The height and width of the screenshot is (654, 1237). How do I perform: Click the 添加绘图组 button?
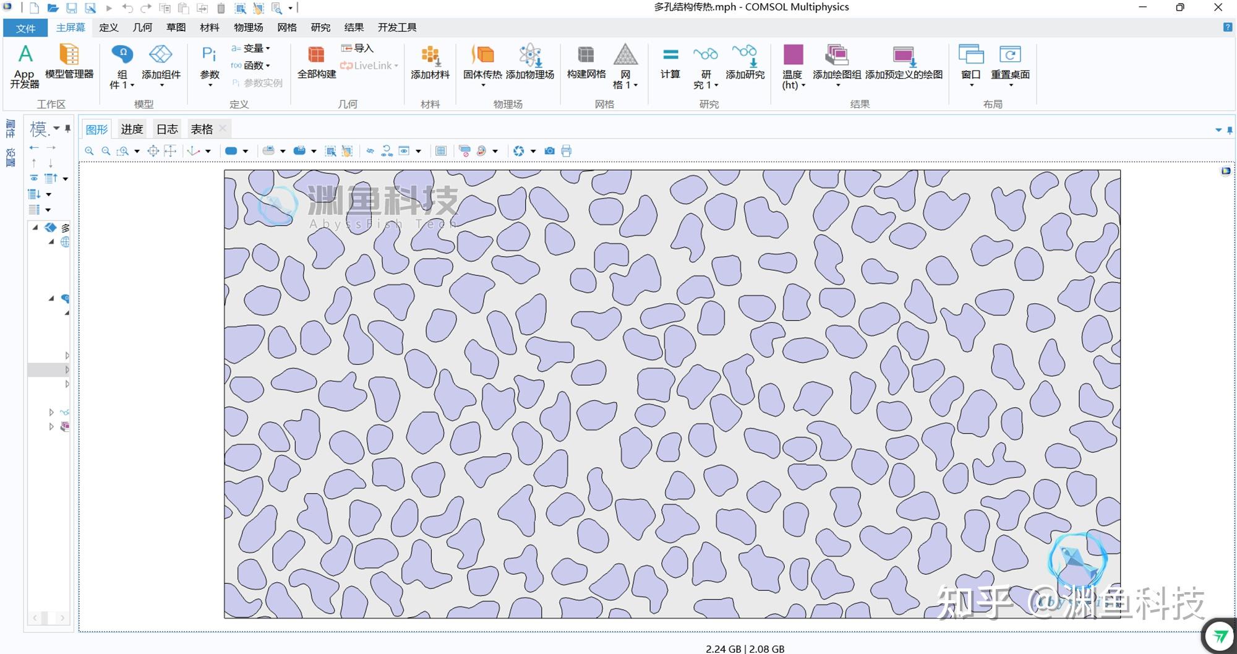coord(837,65)
